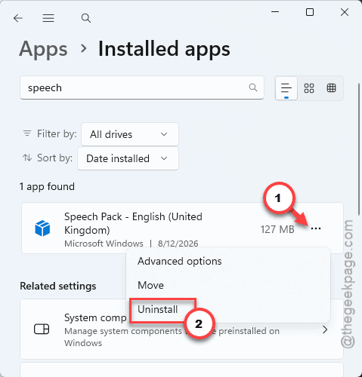Switch to list view layout
Viewport: 362px width, 377px height.
286,88
